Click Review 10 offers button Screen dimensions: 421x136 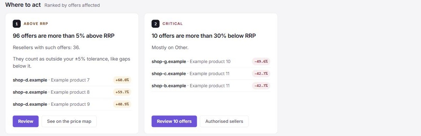point(174,121)
